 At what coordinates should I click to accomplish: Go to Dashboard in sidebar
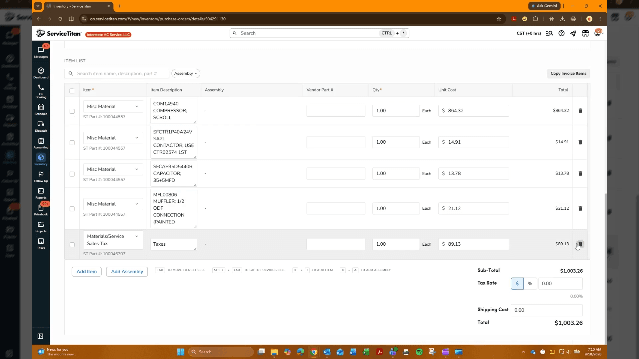pos(41,73)
